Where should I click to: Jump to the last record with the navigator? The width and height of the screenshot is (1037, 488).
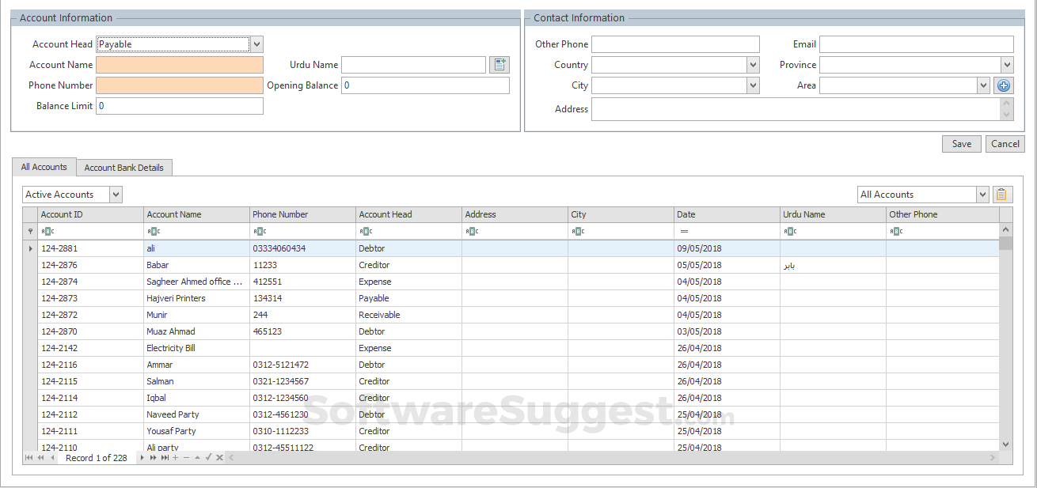163,457
